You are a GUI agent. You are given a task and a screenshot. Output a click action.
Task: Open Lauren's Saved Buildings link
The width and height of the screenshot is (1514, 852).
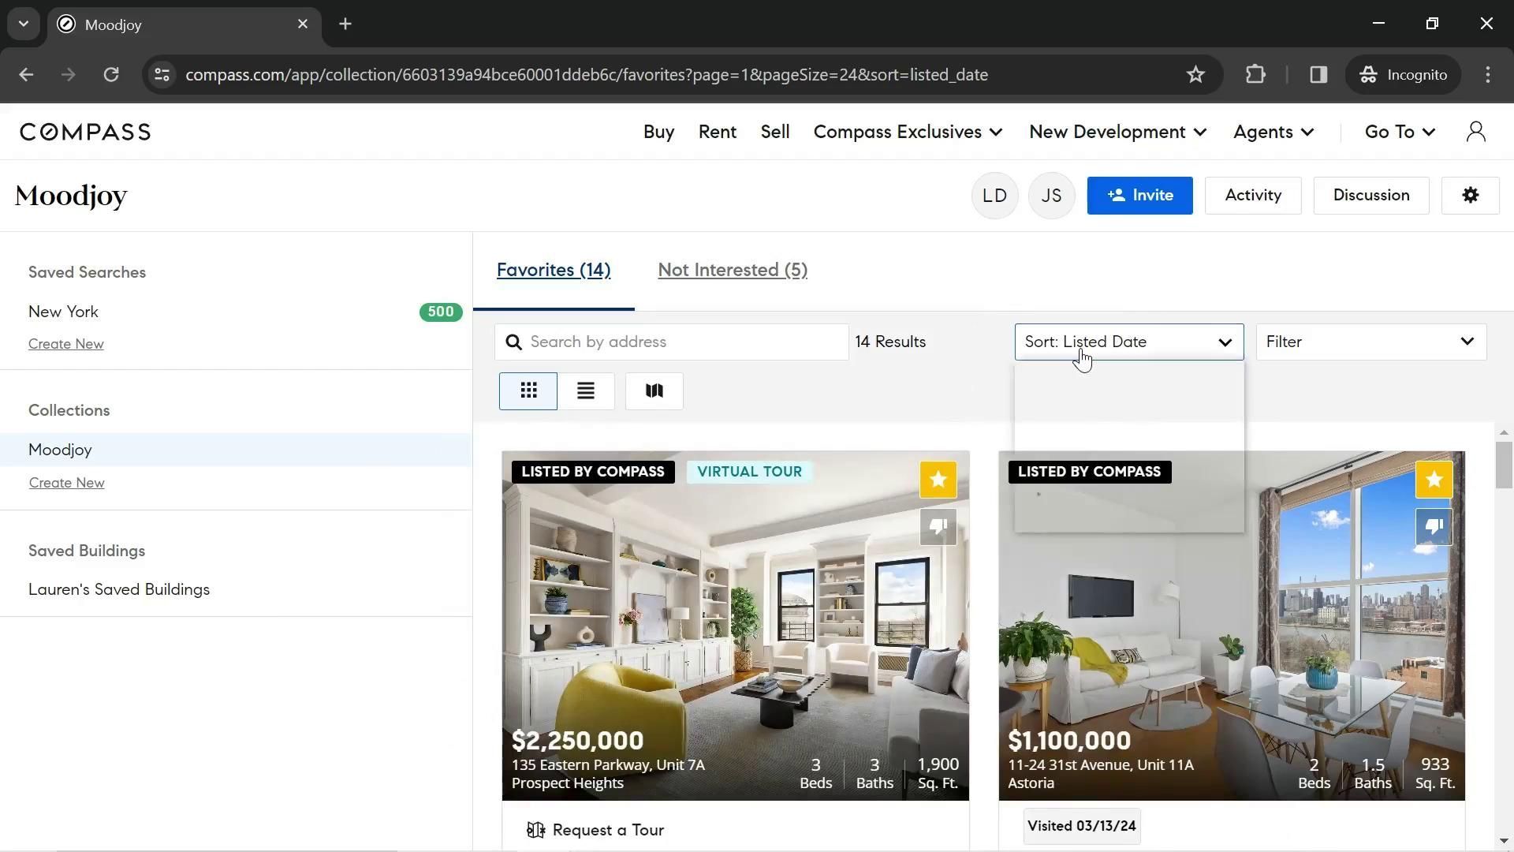click(119, 589)
